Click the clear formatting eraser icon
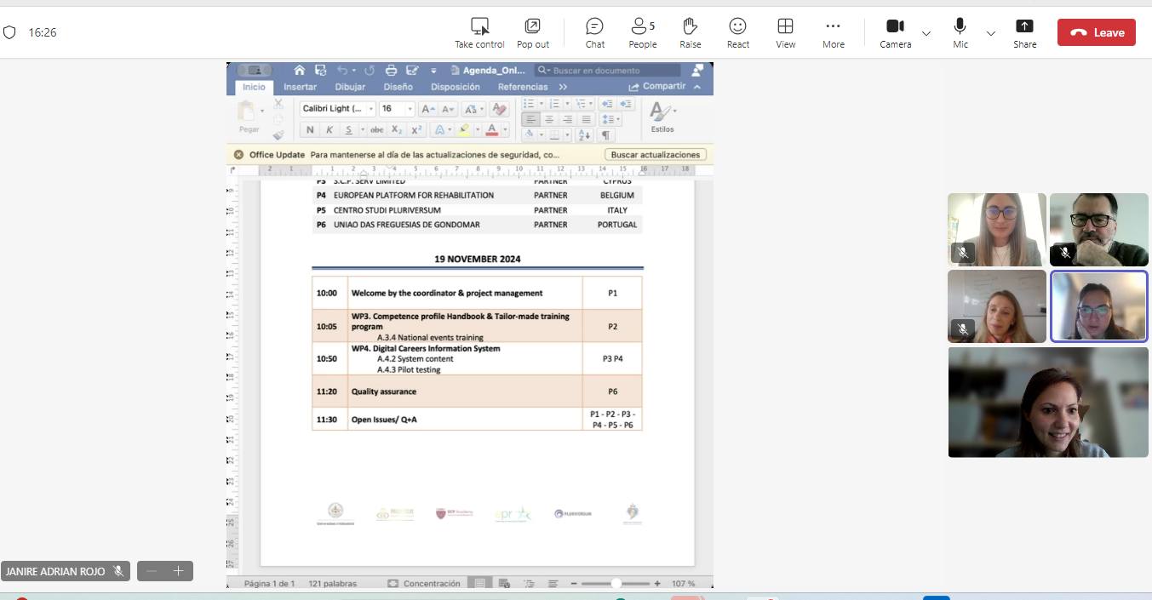The height and width of the screenshot is (600, 1152). [x=499, y=109]
